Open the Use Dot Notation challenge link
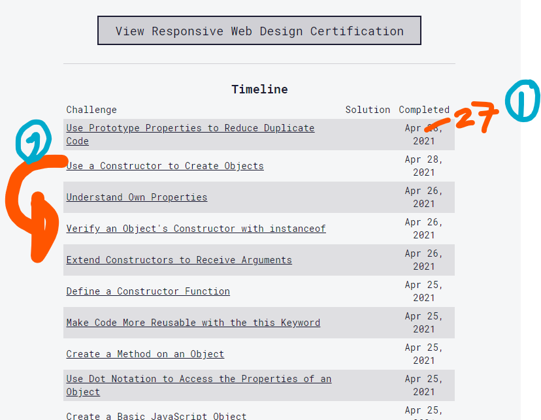This screenshot has height=420, width=541. point(198,379)
